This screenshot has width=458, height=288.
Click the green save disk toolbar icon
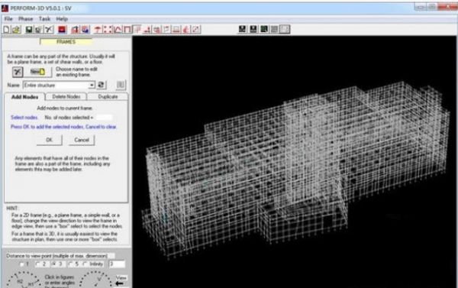pos(29,29)
